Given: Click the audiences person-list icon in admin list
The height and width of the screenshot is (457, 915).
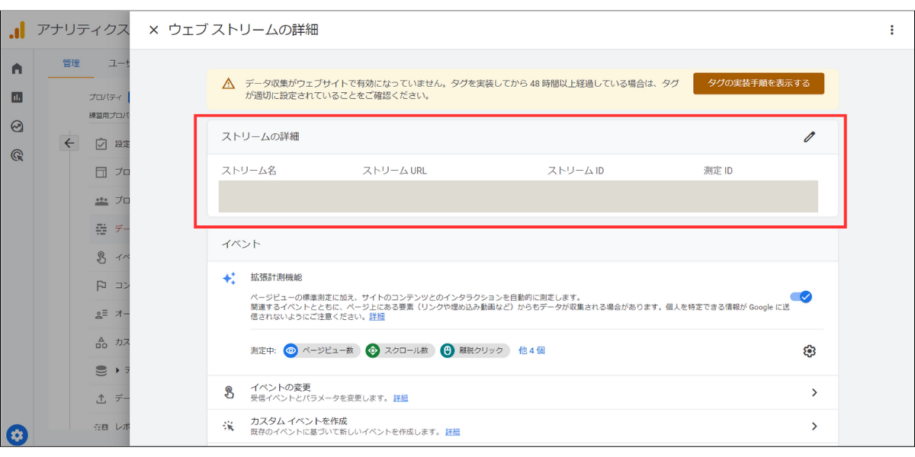Looking at the screenshot, I should (x=101, y=314).
